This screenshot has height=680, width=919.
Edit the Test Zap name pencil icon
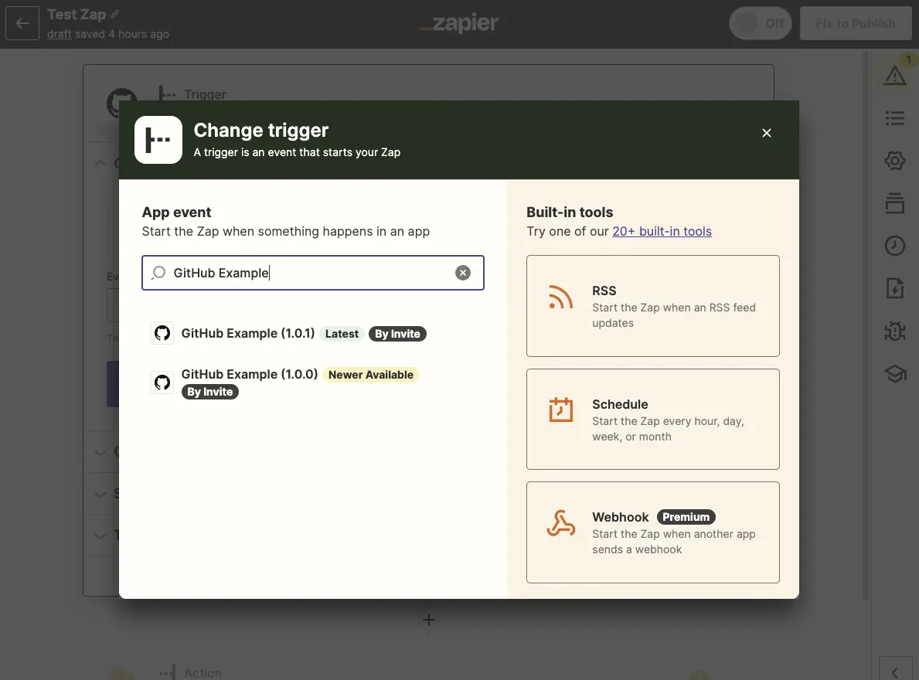coord(115,14)
